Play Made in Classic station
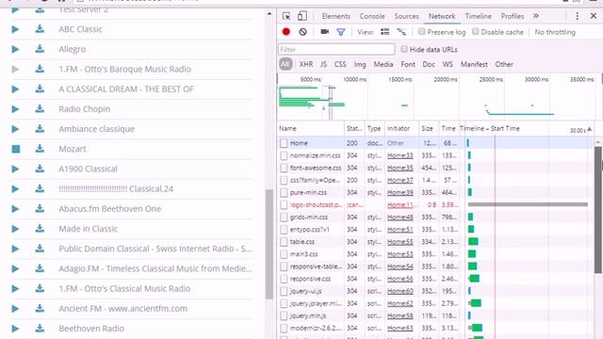Image resolution: width=603 pixels, height=339 pixels. coord(15,229)
